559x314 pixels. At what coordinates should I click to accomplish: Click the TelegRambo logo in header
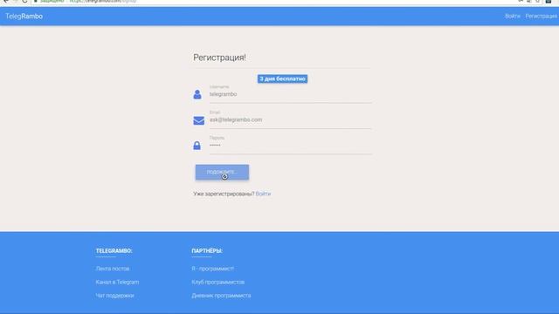24,17
